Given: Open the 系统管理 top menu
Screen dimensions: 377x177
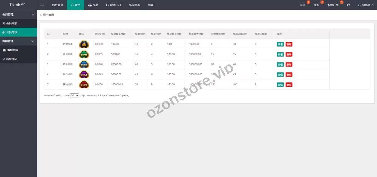Looking at the screenshot, I should click(x=134, y=5).
